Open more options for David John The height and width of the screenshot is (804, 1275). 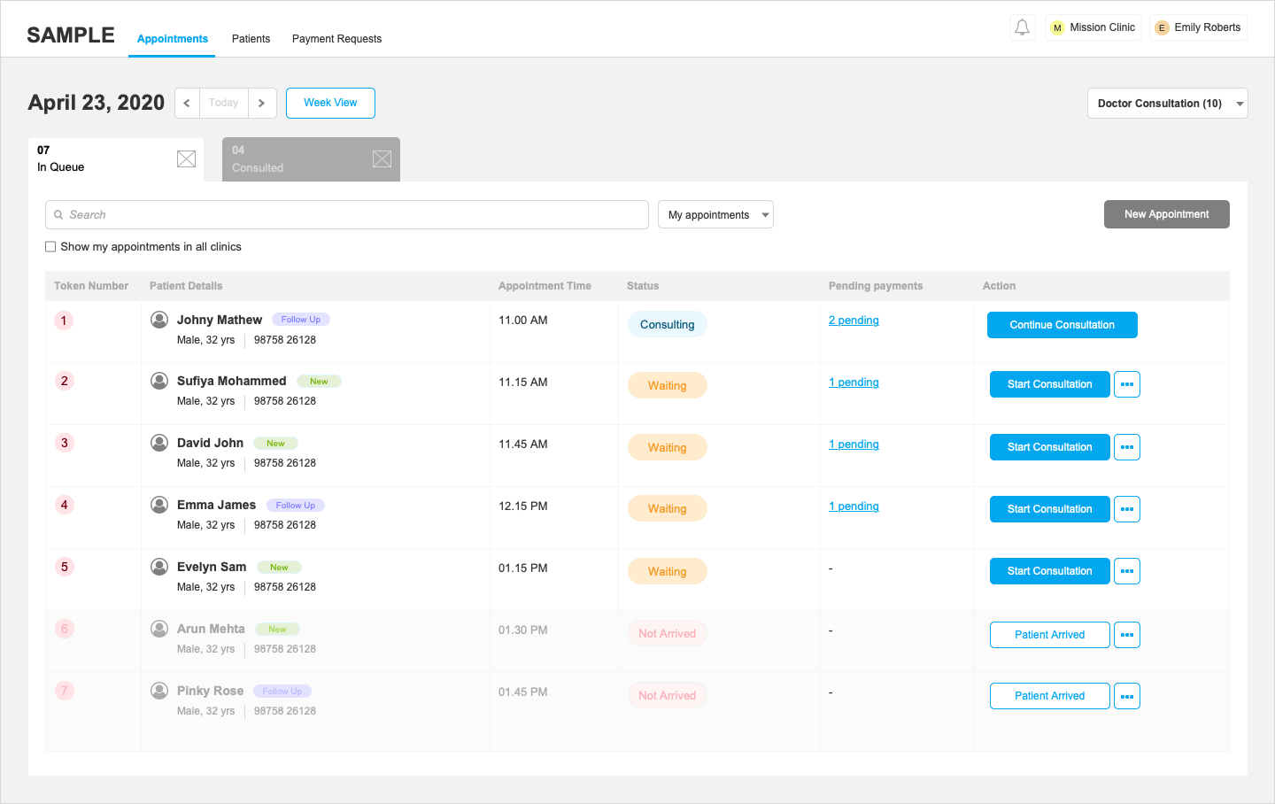pyautogui.click(x=1127, y=447)
